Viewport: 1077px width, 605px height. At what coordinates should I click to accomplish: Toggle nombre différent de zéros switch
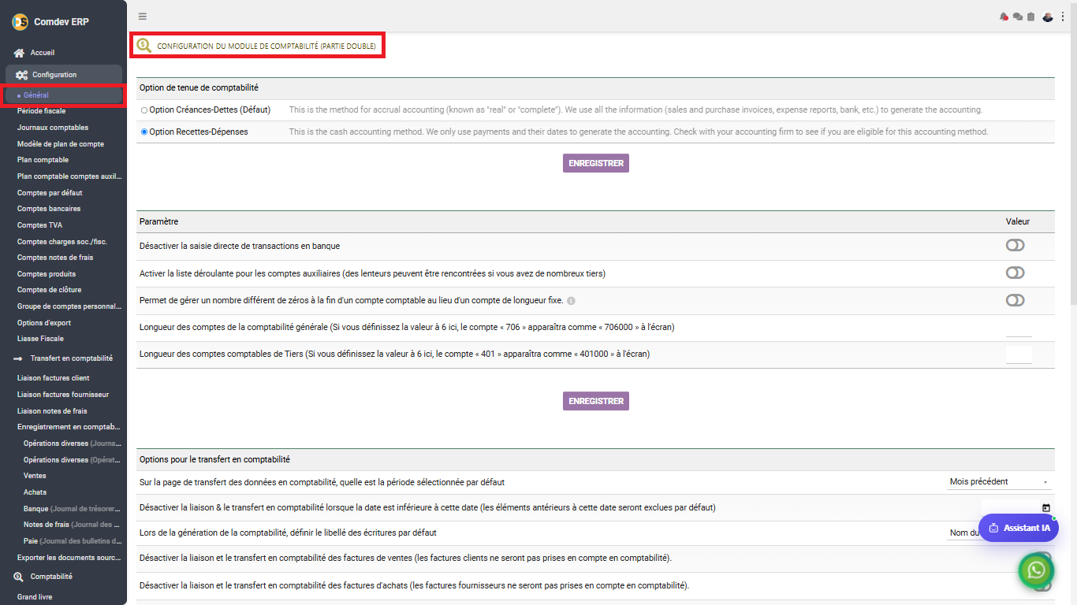pos(1015,300)
